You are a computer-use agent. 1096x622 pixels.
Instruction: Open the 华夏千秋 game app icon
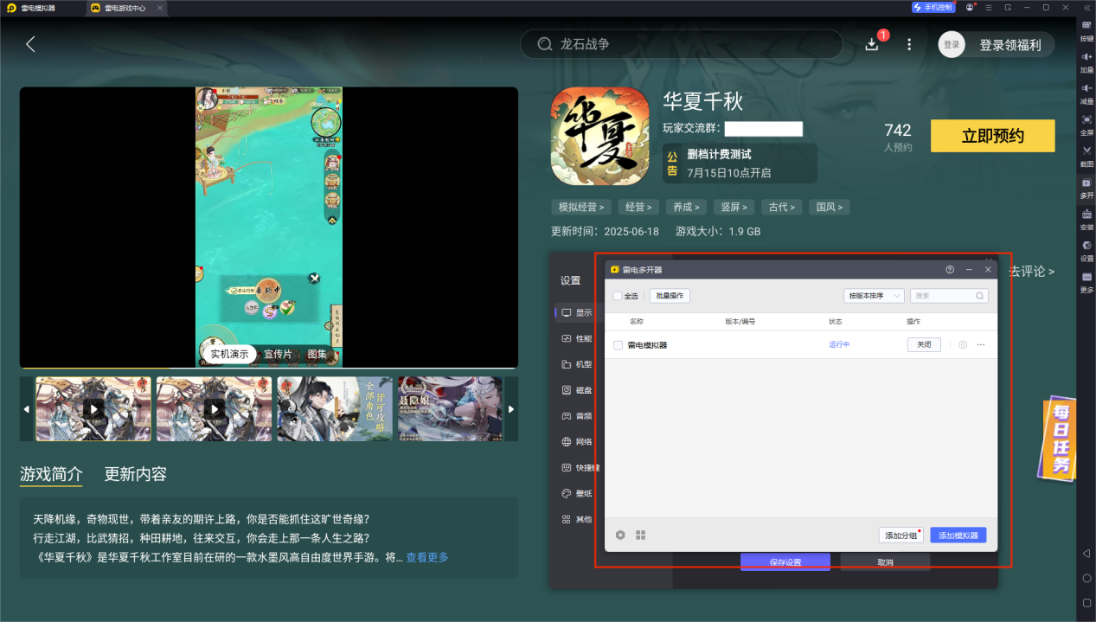[x=599, y=137]
